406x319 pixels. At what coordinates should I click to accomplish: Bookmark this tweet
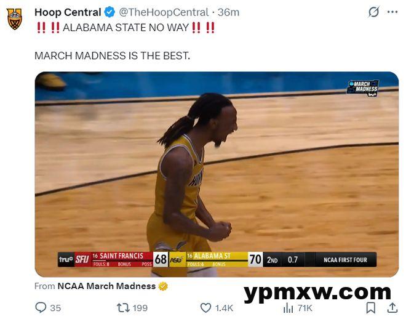(x=371, y=307)
